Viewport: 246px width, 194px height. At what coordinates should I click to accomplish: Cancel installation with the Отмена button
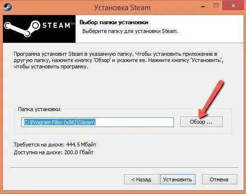pyautogui.click(x=219, y=179)
